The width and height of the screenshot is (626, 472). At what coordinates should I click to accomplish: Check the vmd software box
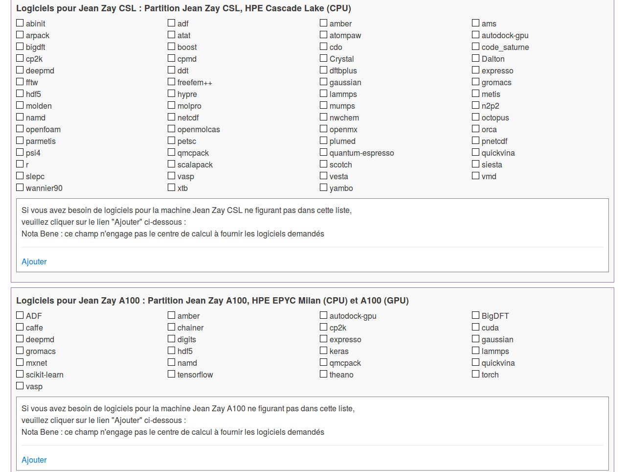(476, 176)
